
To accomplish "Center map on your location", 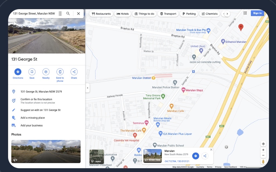I will 263,144.
